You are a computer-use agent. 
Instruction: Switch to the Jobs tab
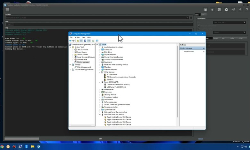(x=197, y=15)
